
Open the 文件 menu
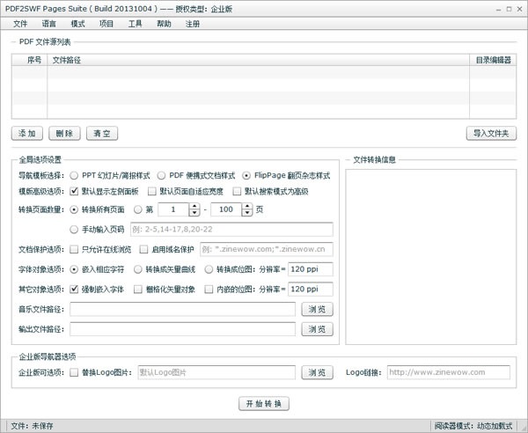[20, 24]
